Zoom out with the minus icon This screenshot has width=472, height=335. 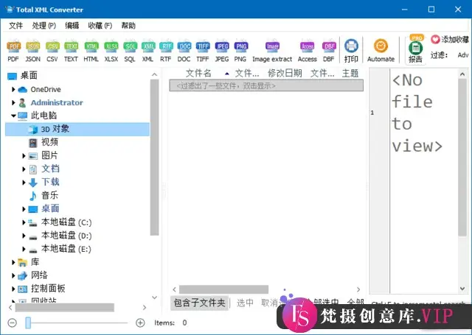coord(12,322)
